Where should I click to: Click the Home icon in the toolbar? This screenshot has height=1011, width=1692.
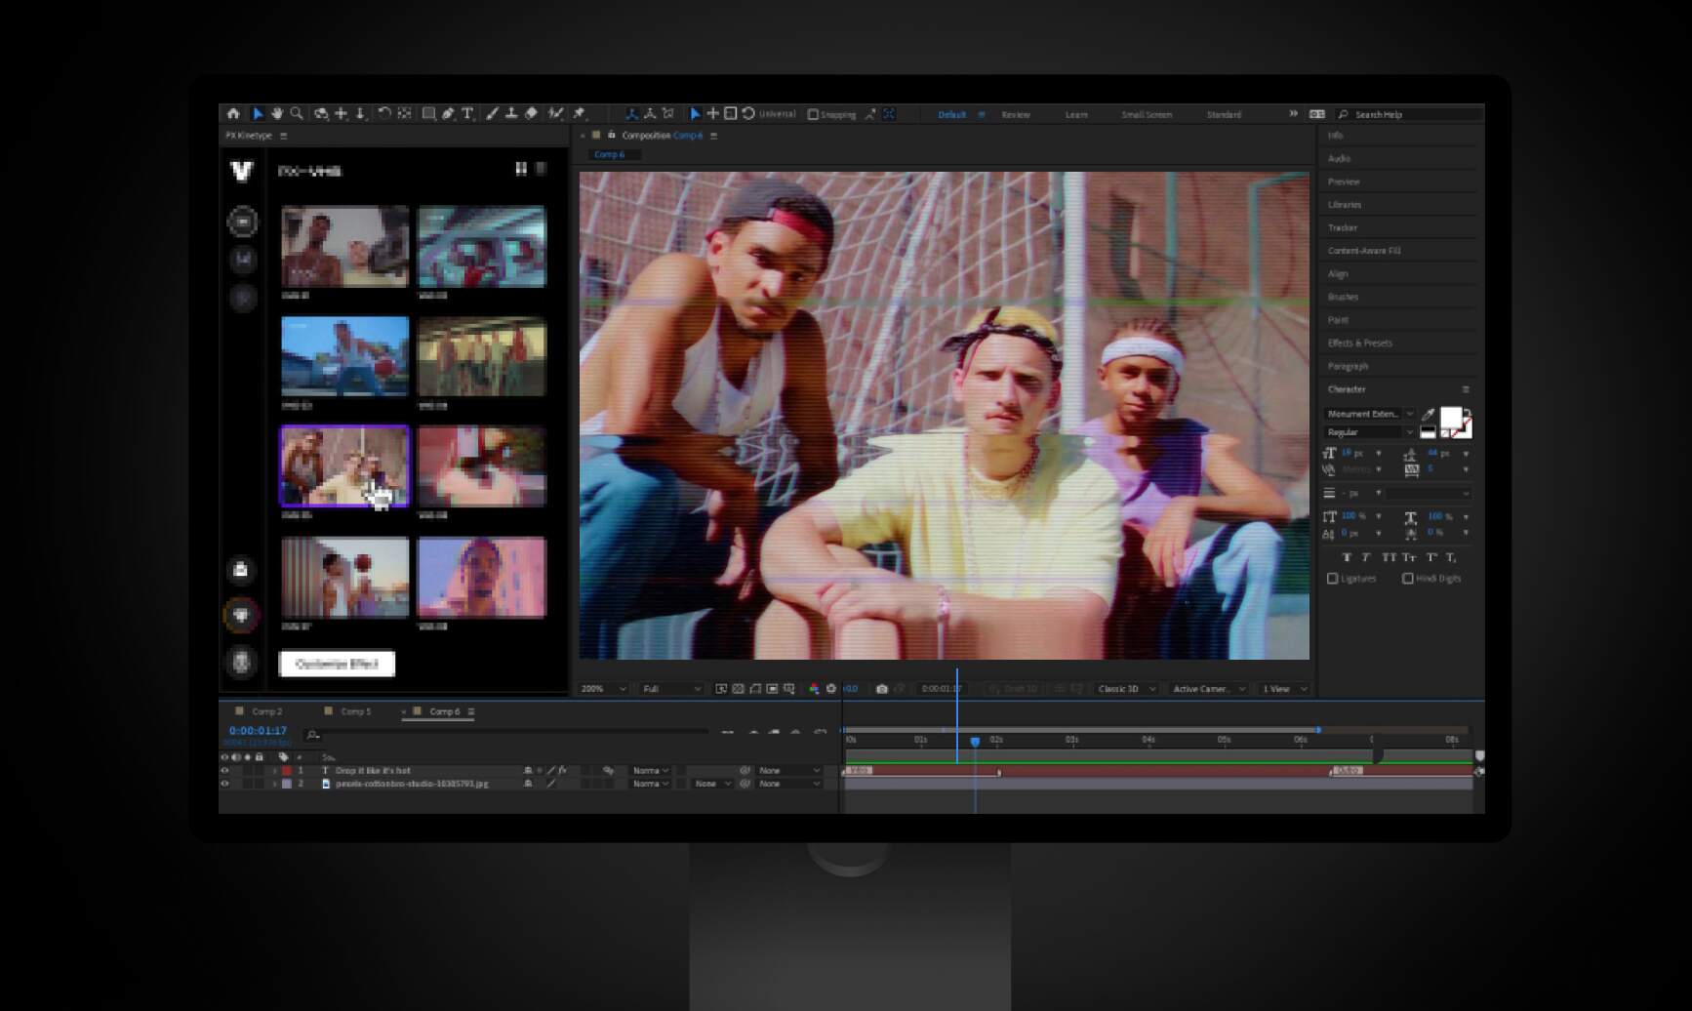tap(233, 114)
